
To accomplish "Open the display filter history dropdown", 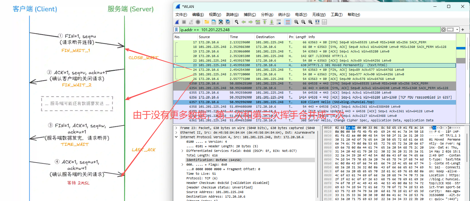I will tap(457, 30).
